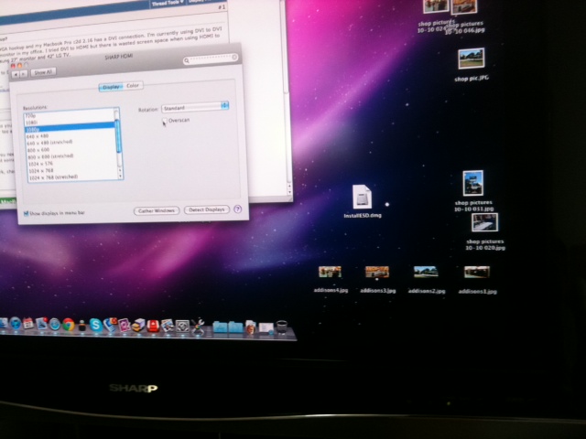586x439 pixels.
Task: Click Detect Displays button
Action: coord(207,209)
